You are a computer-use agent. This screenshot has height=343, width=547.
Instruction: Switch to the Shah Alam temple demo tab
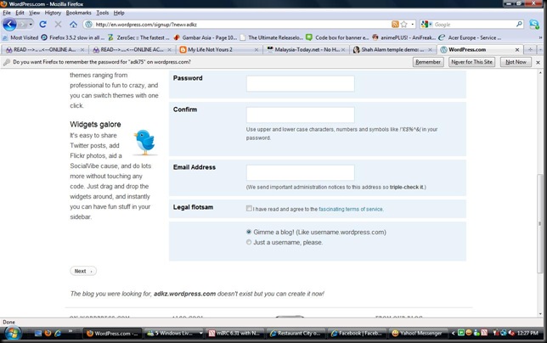click(x=392, y=50)
